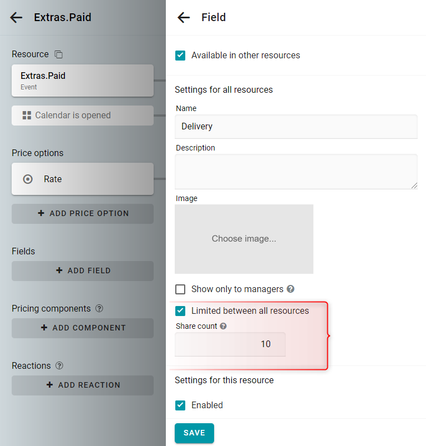Add a new pricing component

tap(83, 328)
